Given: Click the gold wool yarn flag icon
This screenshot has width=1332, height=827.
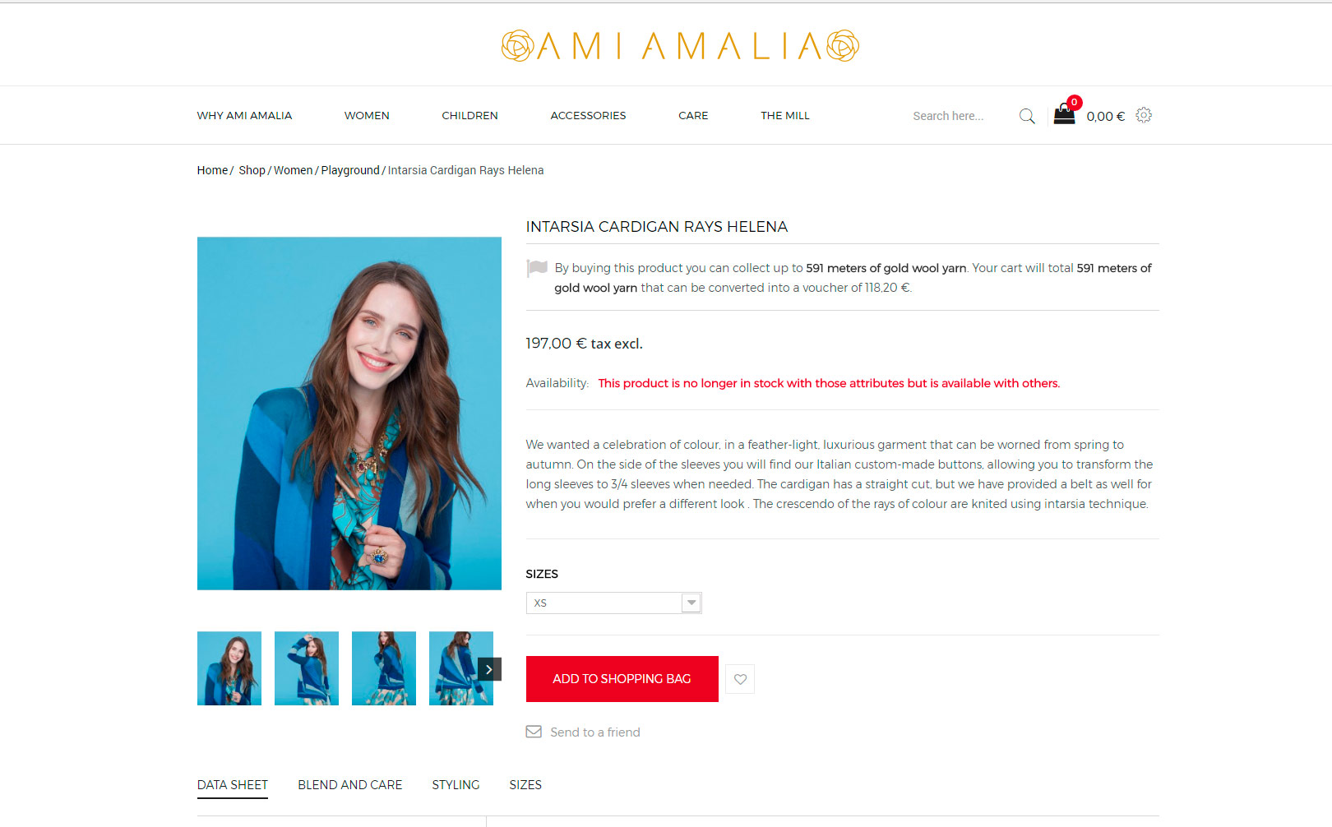Looking at the screenshot, I should (537, 268).
